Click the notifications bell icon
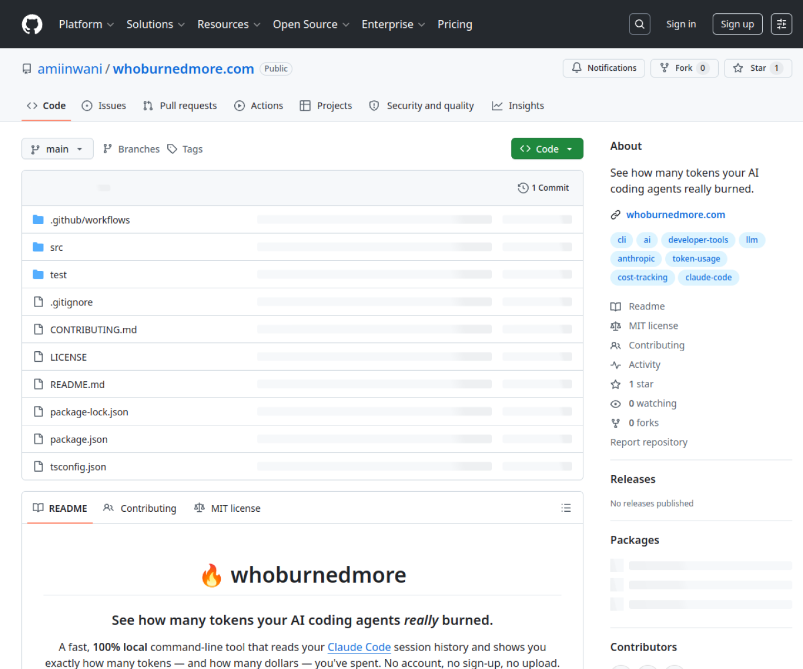 pyautogui.click(x=577, y=68)
